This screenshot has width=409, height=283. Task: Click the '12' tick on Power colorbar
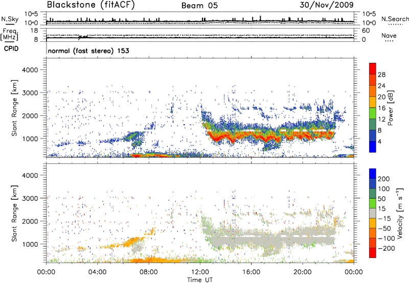(381, 120)
